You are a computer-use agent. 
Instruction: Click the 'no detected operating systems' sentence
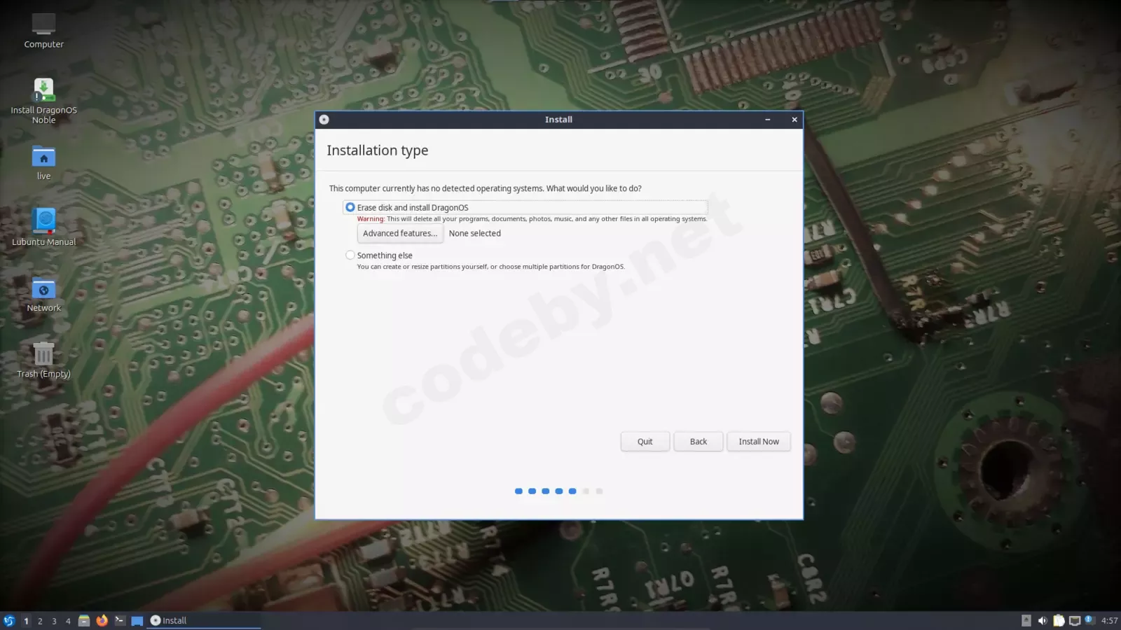tap(486, 188)
